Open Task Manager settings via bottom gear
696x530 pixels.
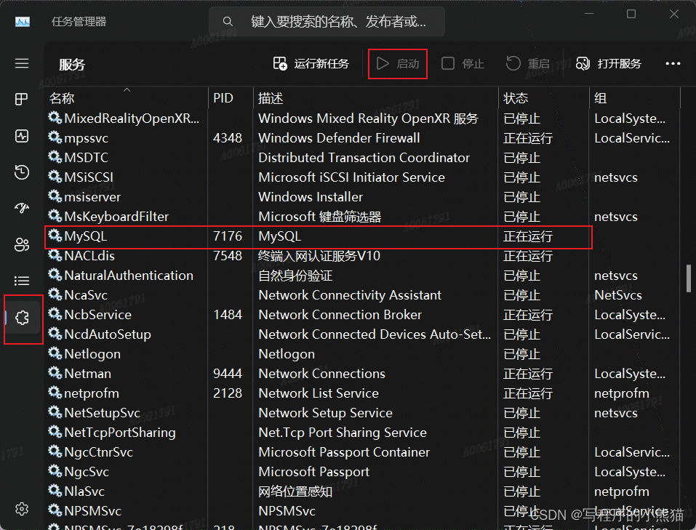tap(22, 509)
